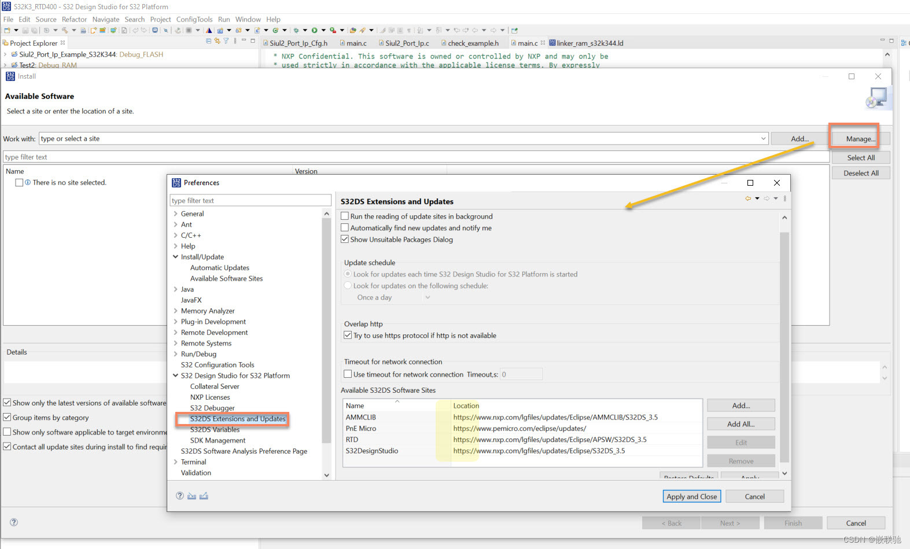Select the RTD software site row

point(522,440)
